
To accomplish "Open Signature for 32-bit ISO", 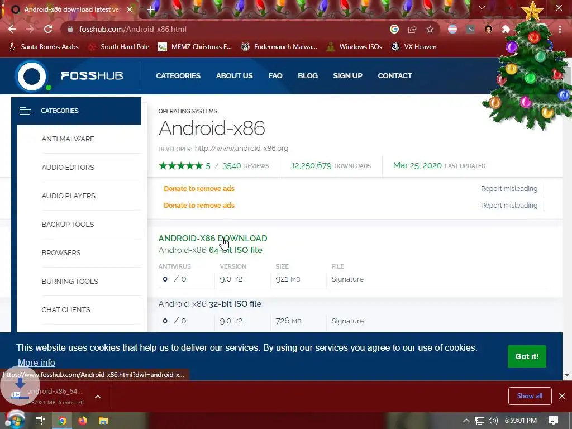I will point(347,321).
